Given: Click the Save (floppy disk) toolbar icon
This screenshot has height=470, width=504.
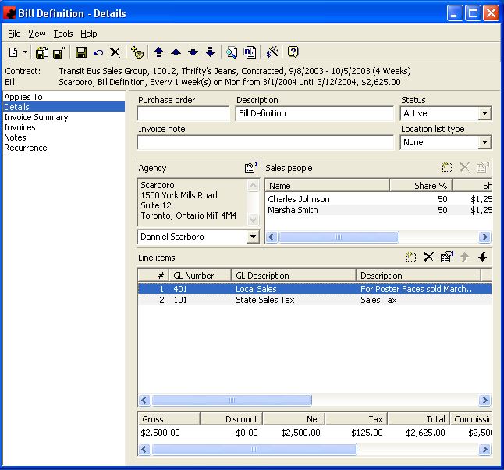Looking at the screenshot, I should click(x=80, y=52).
